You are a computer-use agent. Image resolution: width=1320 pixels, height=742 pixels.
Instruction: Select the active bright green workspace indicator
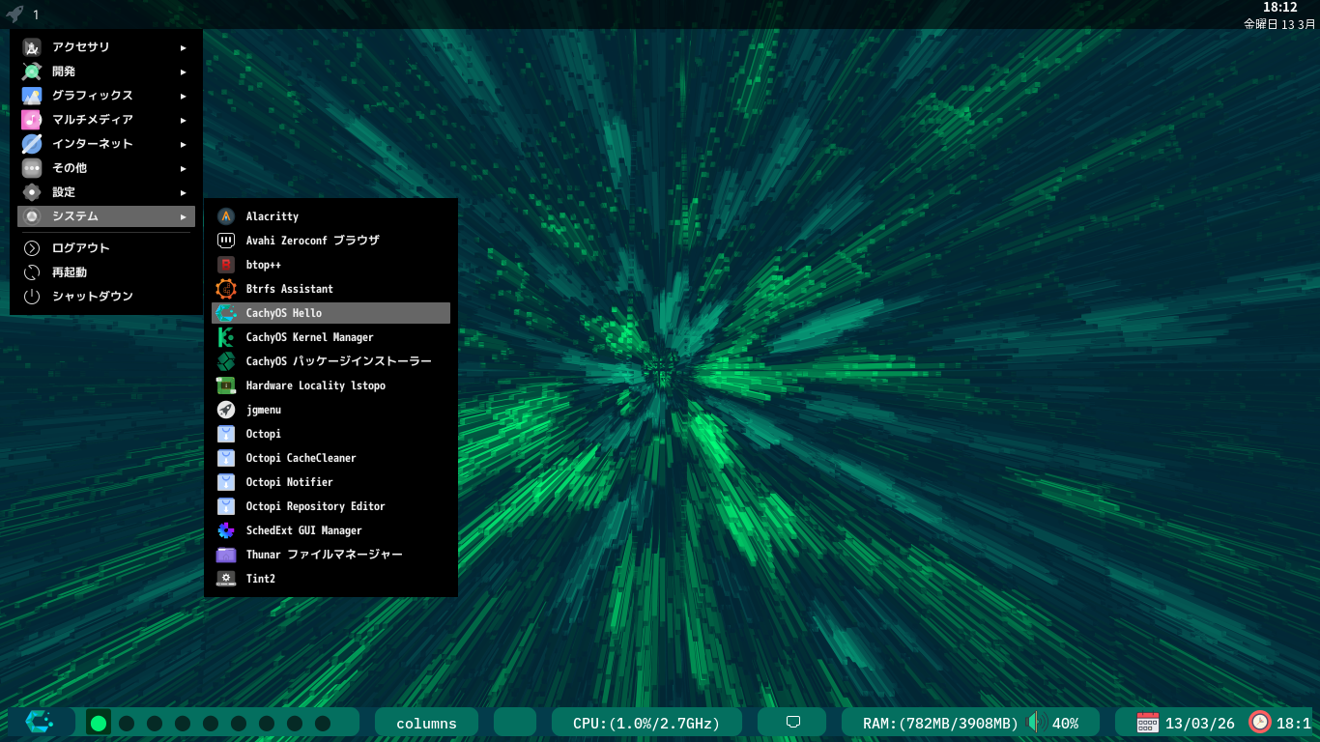click(x=99, y=723)
